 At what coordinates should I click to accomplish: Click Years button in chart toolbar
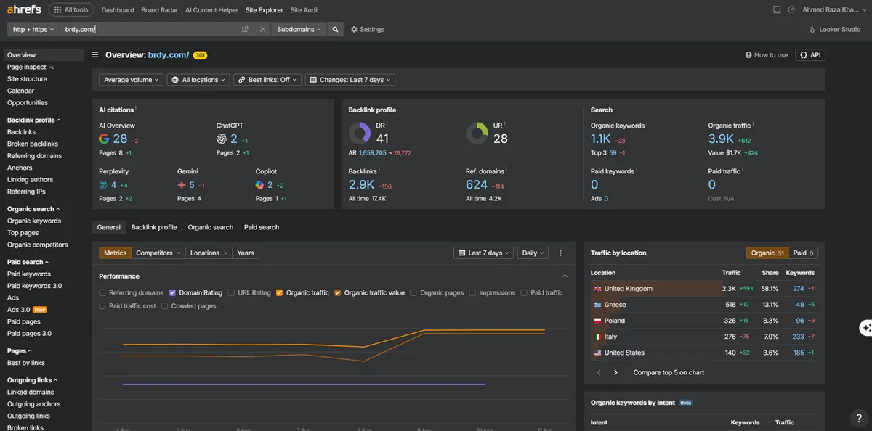pyautogui.click(x=246, y=253)
